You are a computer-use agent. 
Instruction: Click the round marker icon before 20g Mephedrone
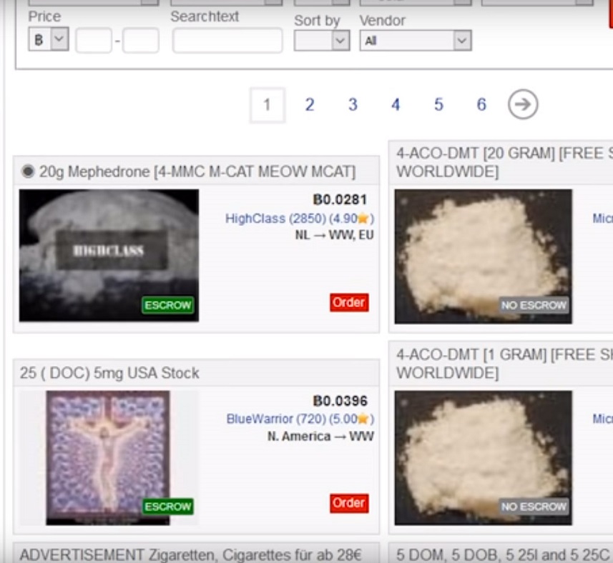[28, 171]
